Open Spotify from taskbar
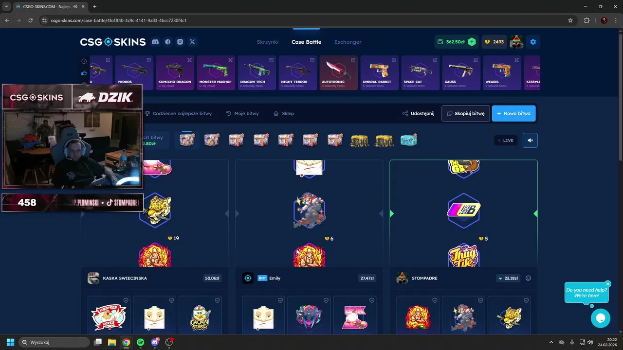The image size is (623, 350). [x=140, y=342]
